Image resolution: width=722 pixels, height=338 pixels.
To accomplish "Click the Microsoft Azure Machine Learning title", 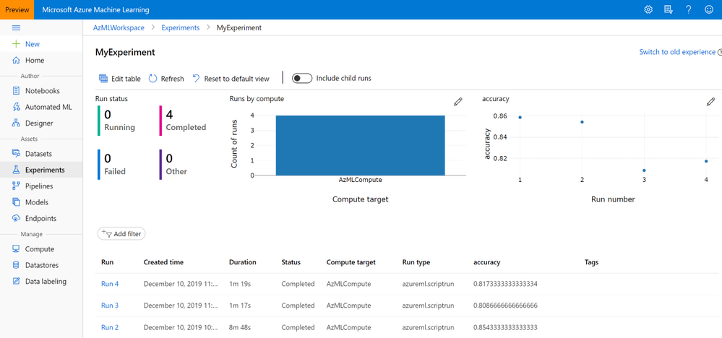I will click(96, 9).
